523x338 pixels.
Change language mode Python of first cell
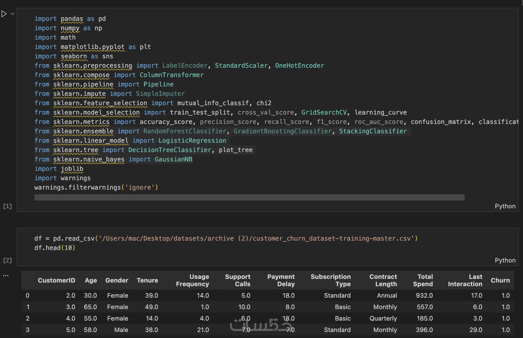[505, 206]
